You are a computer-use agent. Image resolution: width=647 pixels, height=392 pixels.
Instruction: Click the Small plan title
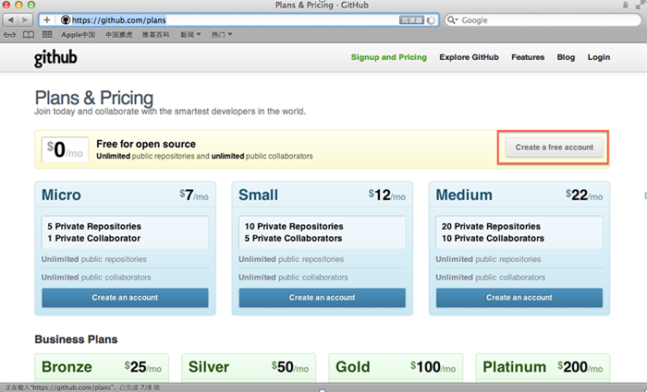tap(258, 195)
